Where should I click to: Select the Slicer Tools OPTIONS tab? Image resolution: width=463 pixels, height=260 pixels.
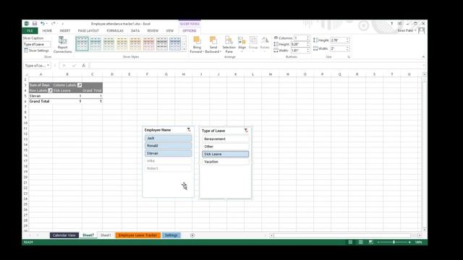coord(190,30)
